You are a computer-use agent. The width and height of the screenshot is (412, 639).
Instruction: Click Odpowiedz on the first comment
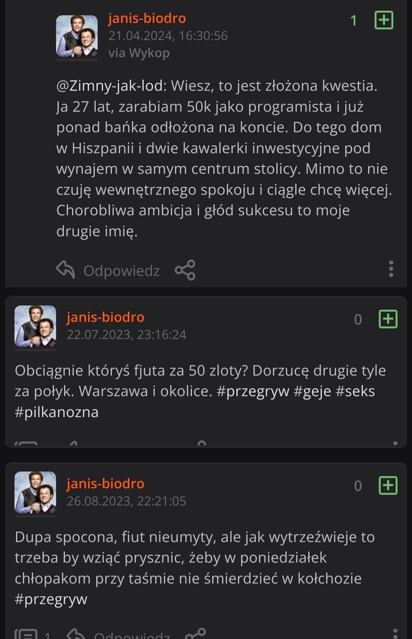tap(121, 271)
